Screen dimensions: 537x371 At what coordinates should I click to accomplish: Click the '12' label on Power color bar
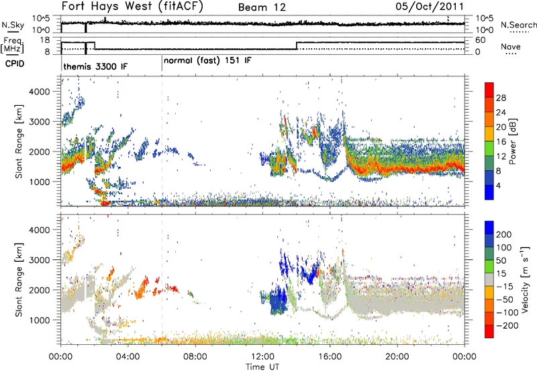tap(501, 157)
